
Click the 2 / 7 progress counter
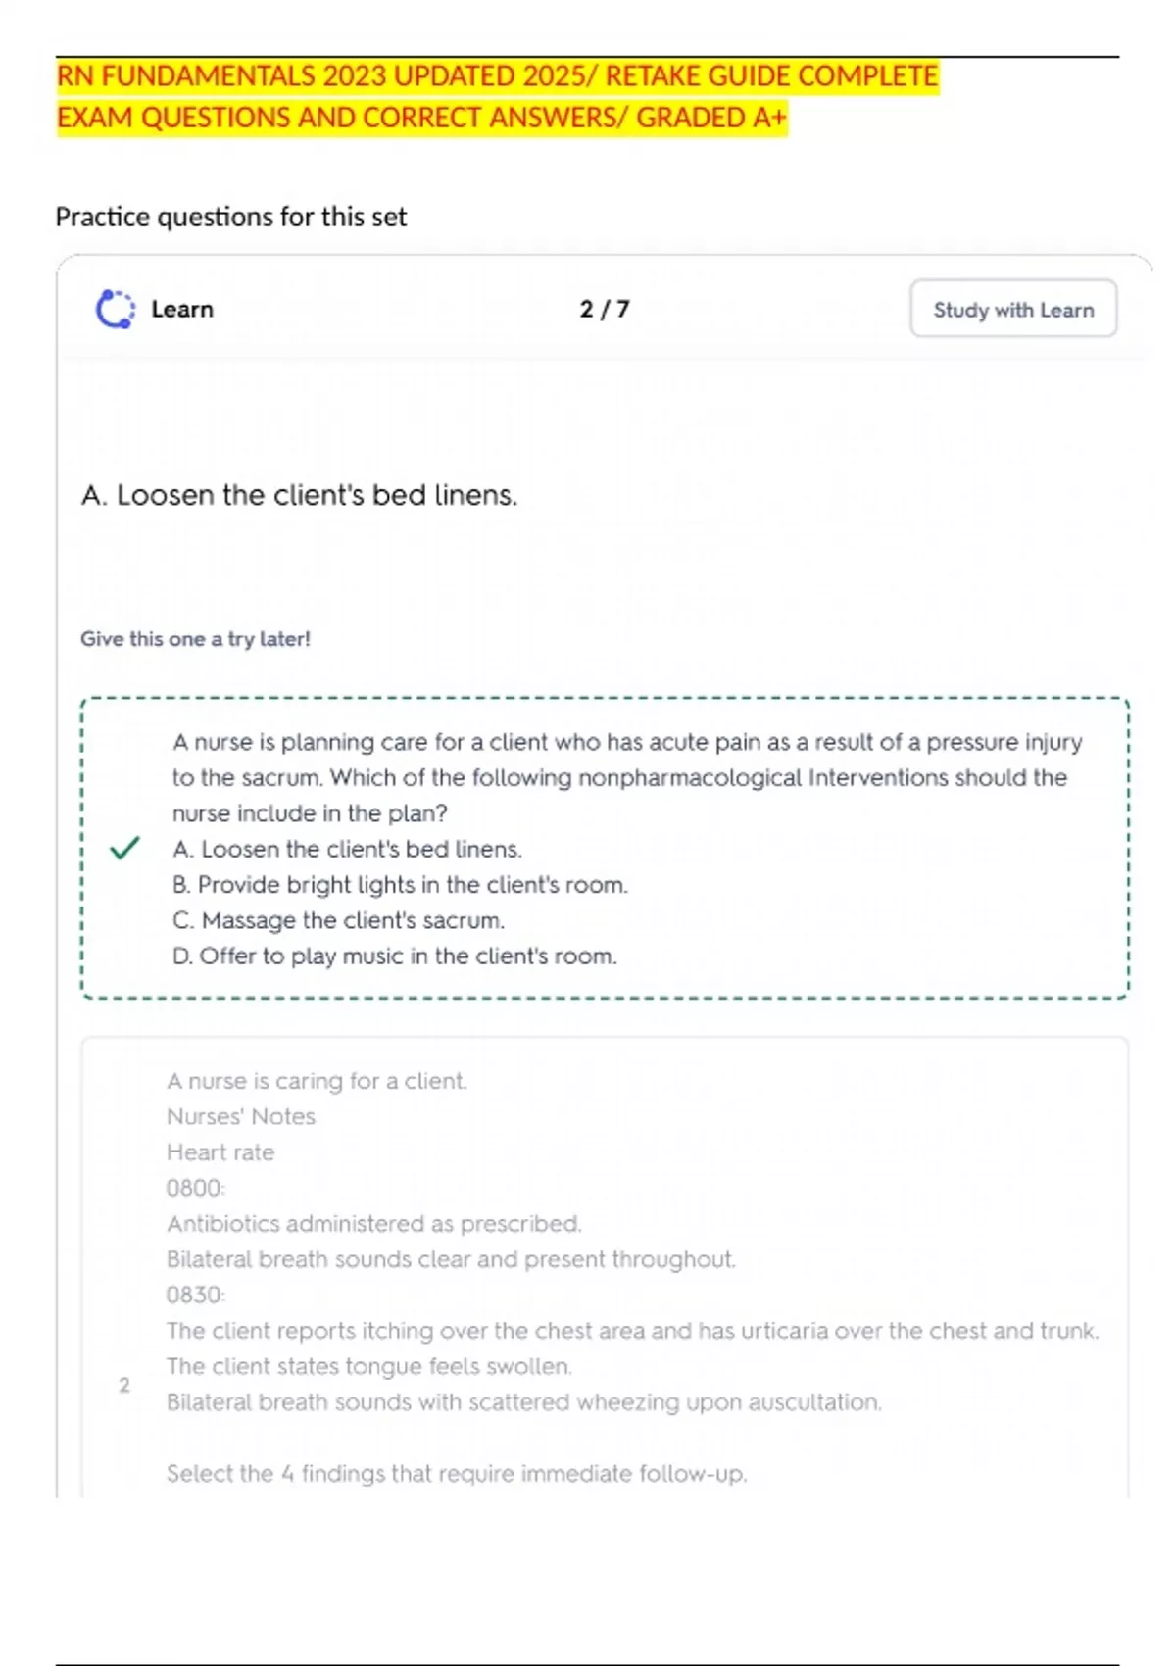pyautogui.click(x=604, y=310)
